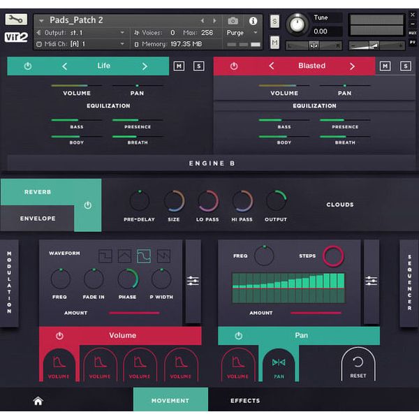
Task: Click the Clouds reverb preset label
Action: [x=340, y=205]
